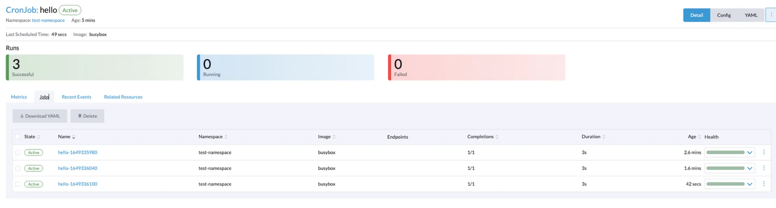Open actions menu for hello-1649336100 row

click(763, 184)
